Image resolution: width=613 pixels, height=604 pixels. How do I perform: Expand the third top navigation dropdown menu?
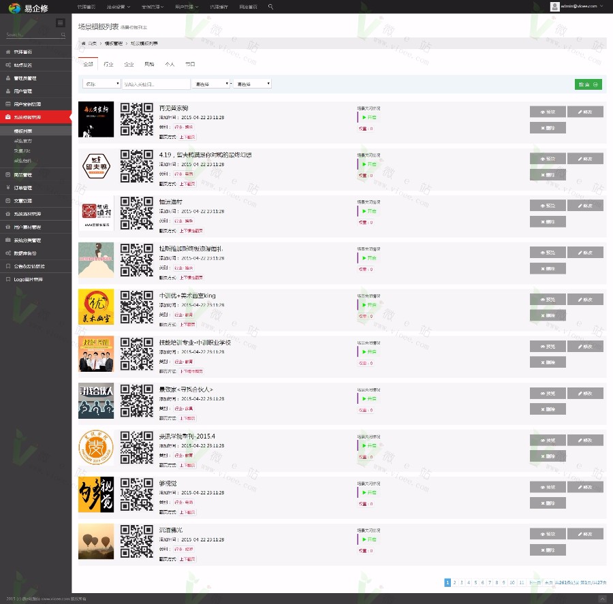(153, 7)
